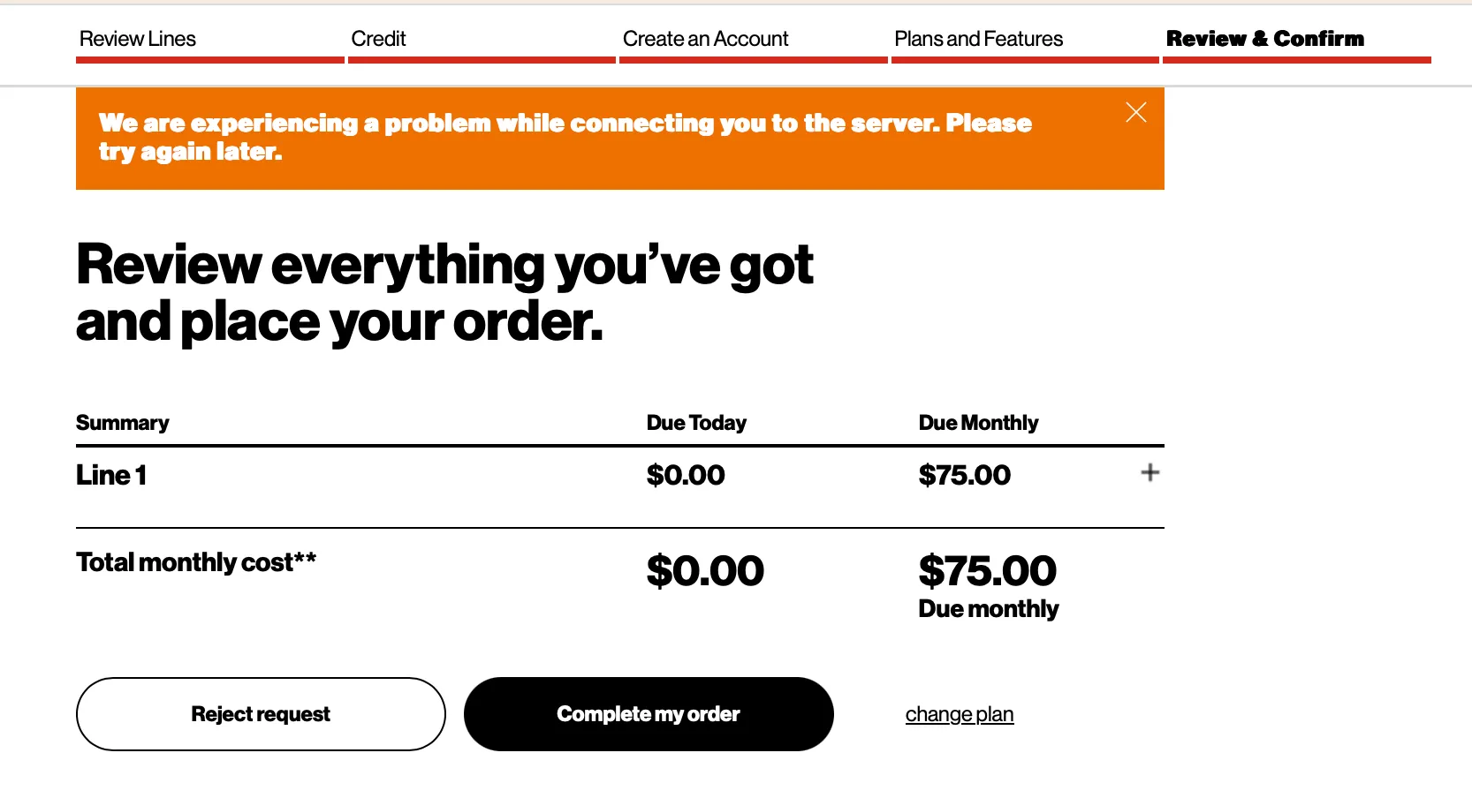Click the red progress bar under Review & Confirm
This screenshot has height=798, width=1472.
tap(1297, 60)
